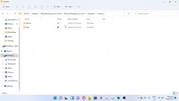
Task: Open the Windows Start menu
Action: point(55,98)
